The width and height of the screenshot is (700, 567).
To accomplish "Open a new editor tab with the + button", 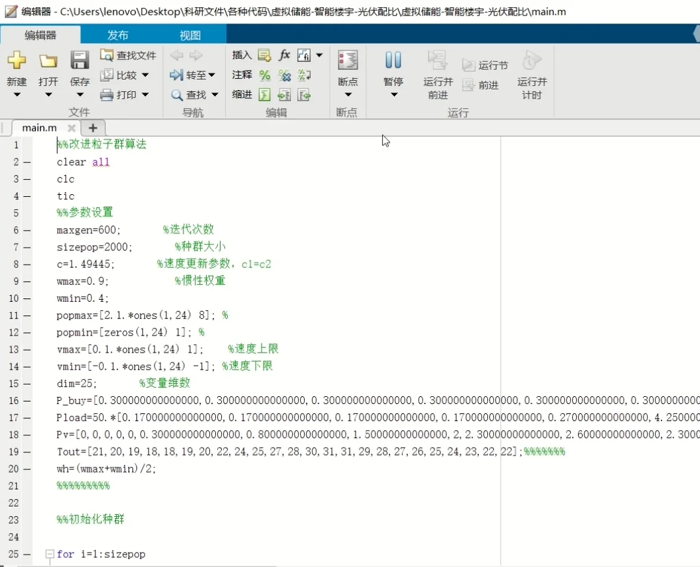I will click(92, 128).
